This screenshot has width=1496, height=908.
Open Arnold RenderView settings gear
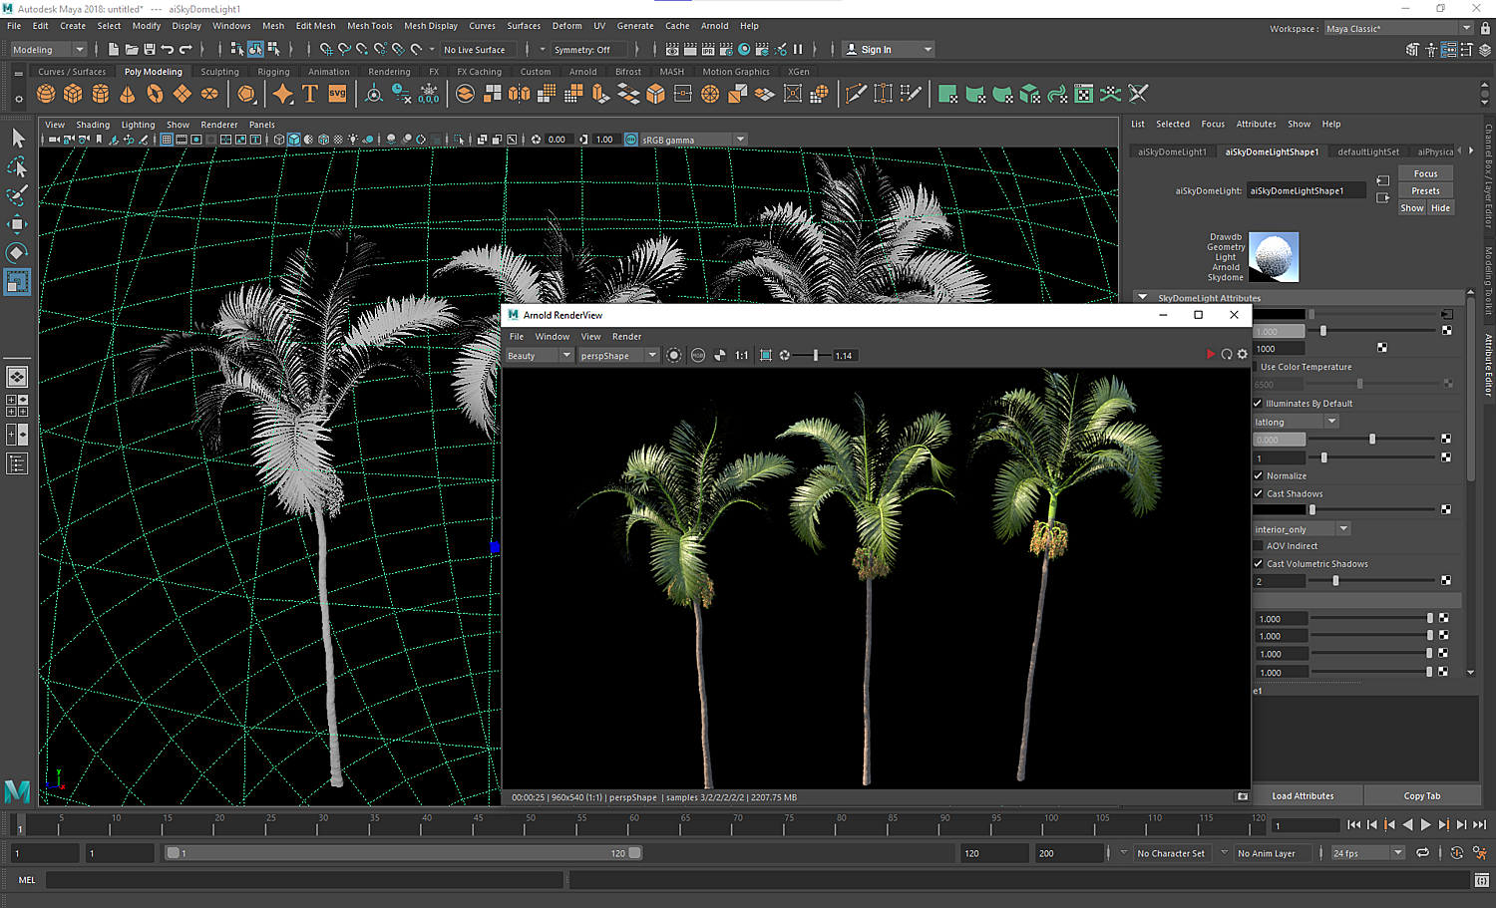1243,355
